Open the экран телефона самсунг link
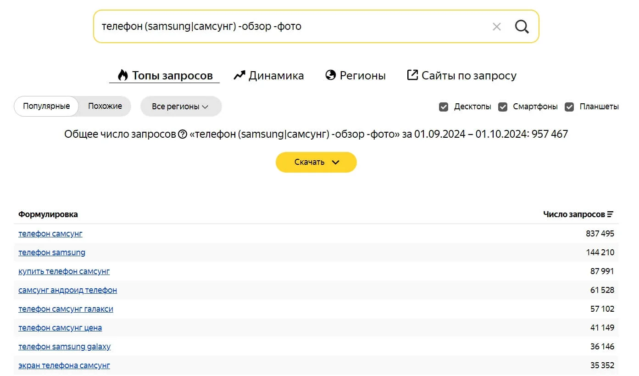 64,365
